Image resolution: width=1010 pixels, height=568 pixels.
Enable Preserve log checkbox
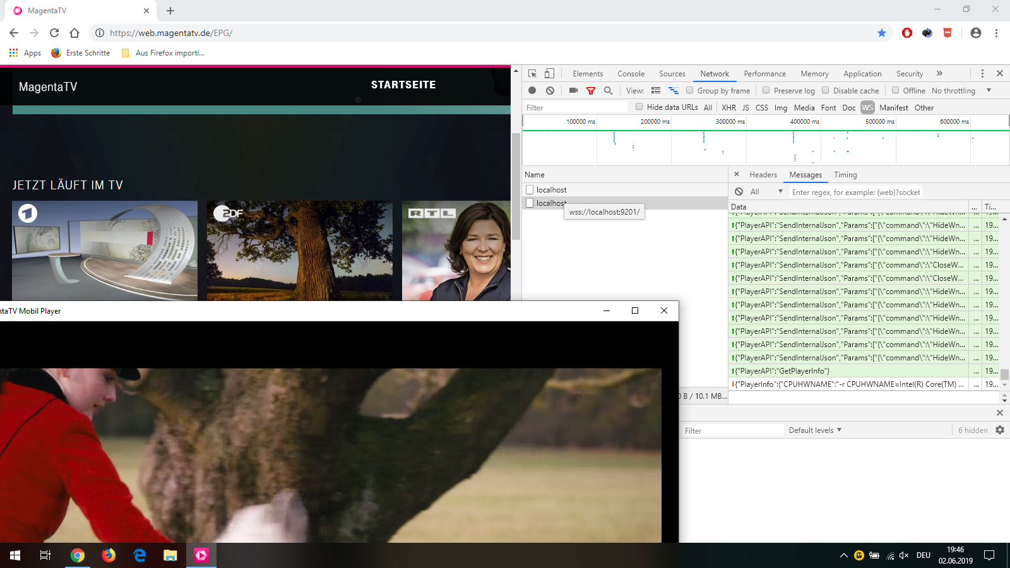(x=766, y=90)
